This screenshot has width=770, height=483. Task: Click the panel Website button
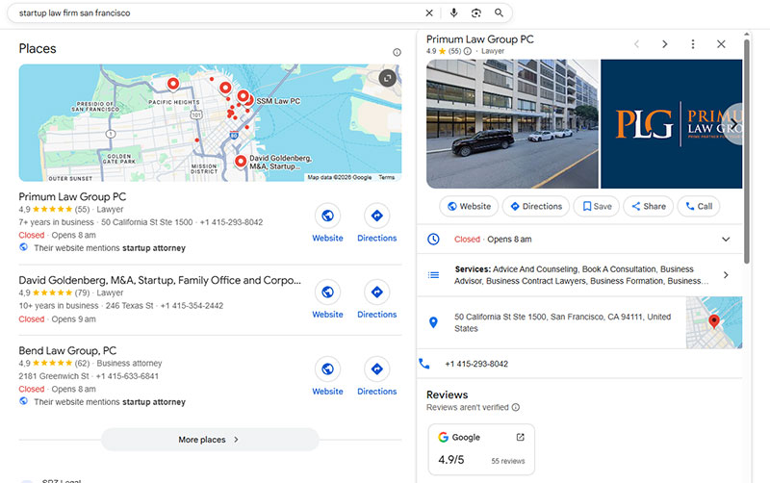pyautogui.click(x=469, y=206)
